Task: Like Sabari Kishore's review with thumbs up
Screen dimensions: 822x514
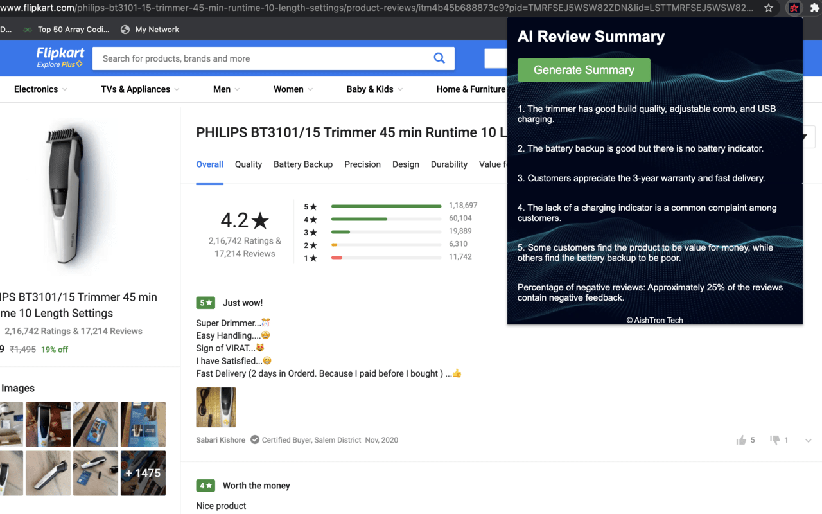Action: pyautogui.click(x=741, y=440)
